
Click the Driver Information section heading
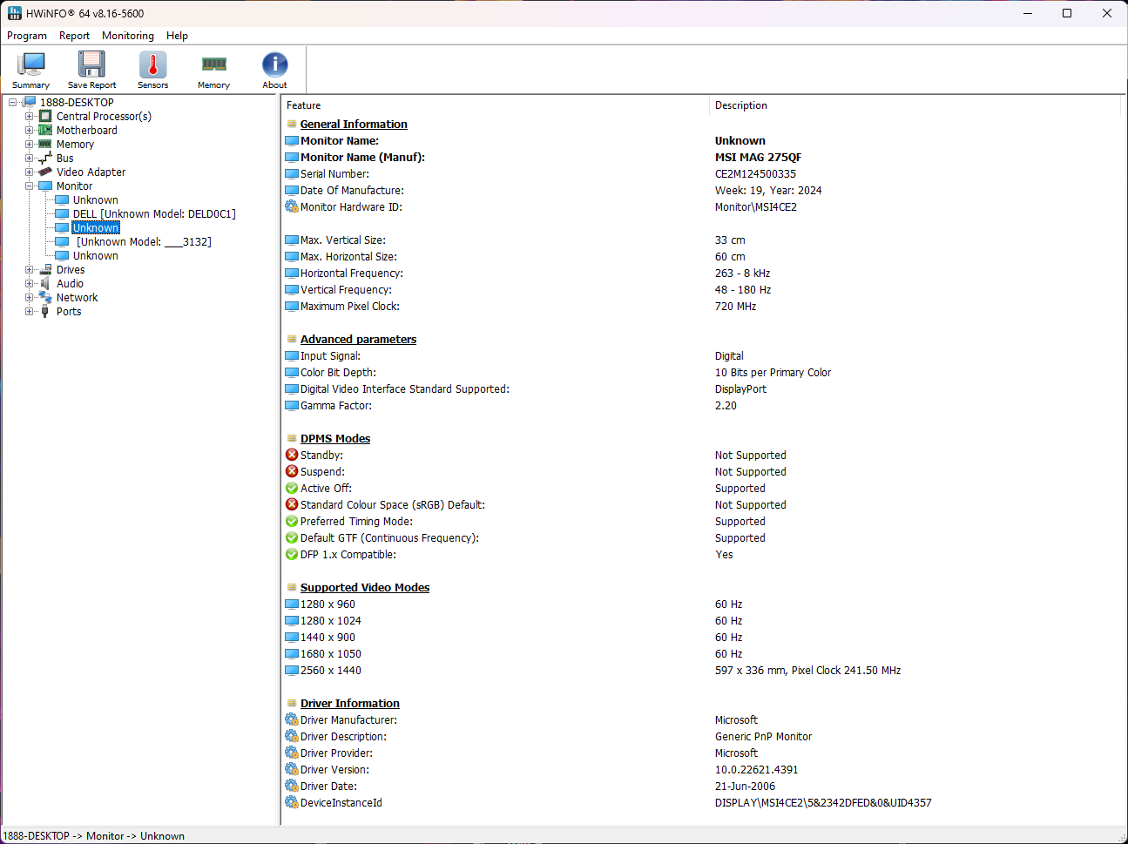pyautogui.click(x=350, y=703)
